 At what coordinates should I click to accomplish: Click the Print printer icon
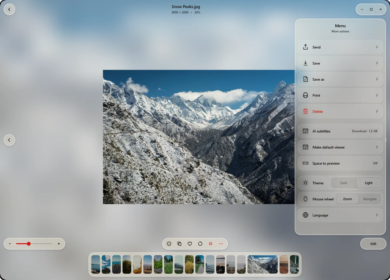[305, 95]
